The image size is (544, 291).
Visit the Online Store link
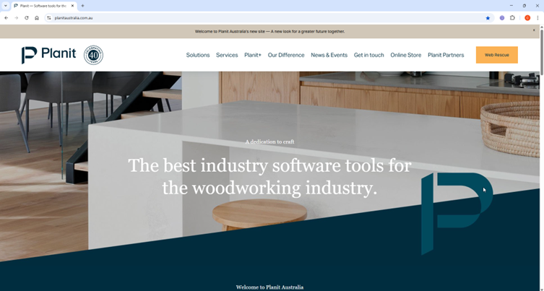tap(405, 55)
